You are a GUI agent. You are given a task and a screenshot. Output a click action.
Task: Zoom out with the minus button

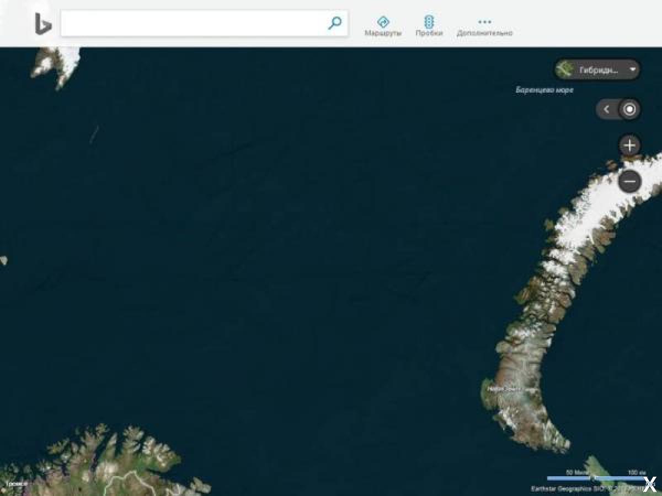click(x=629, y=181)
